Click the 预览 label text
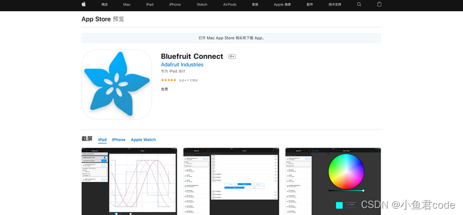Viewport: 463px width, 215px height. click(x=119, y=19)
